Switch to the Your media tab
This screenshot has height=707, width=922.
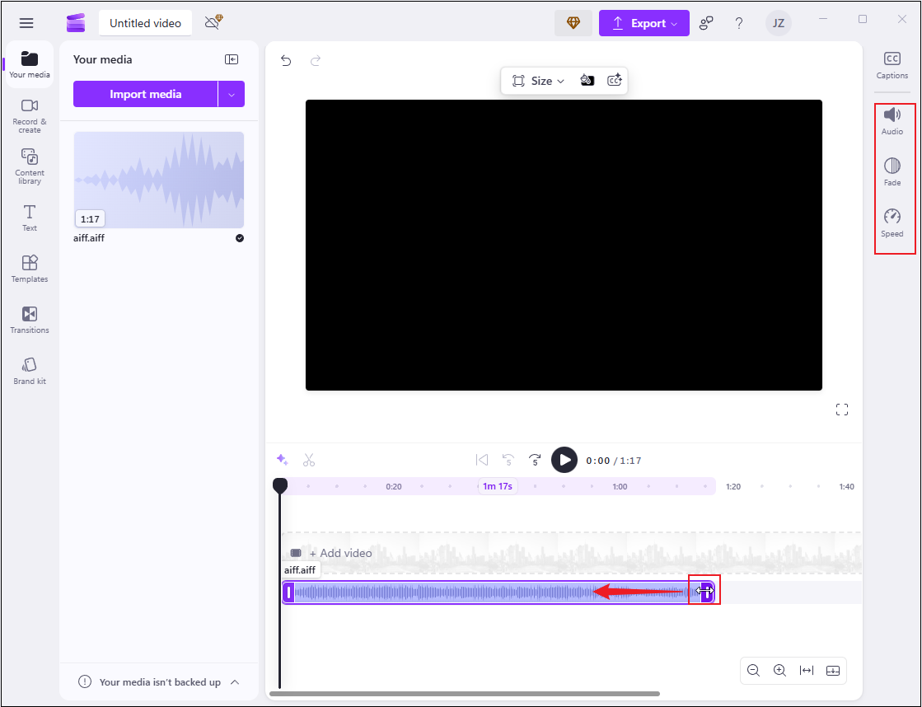[x=29, y=63]
